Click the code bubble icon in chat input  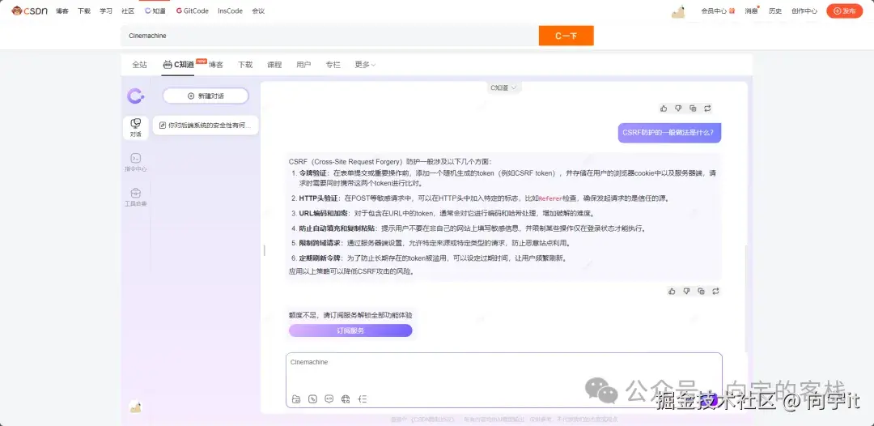pos(329,398)
